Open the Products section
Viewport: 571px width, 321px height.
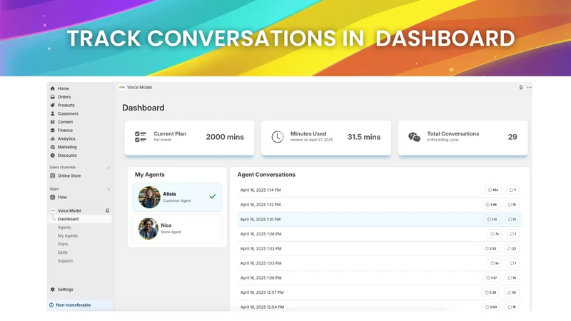(66, 105)
